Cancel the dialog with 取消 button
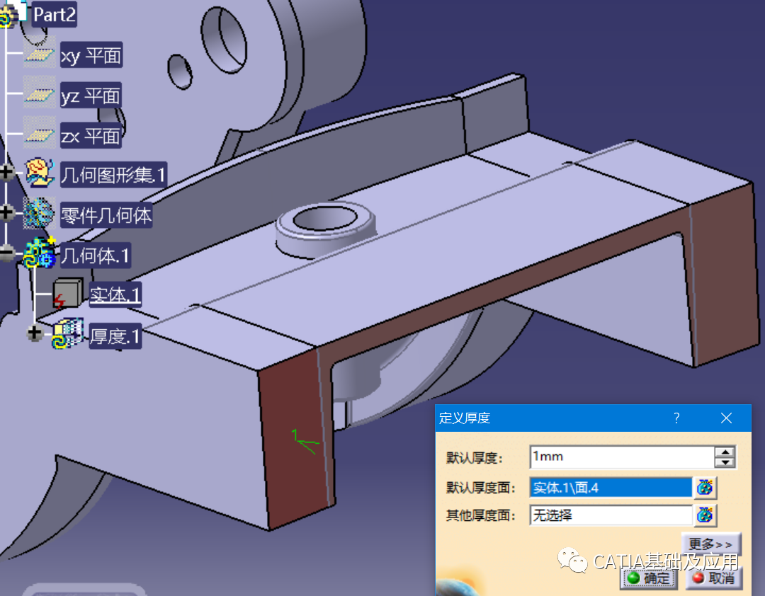765x596 pixels. 714,578
